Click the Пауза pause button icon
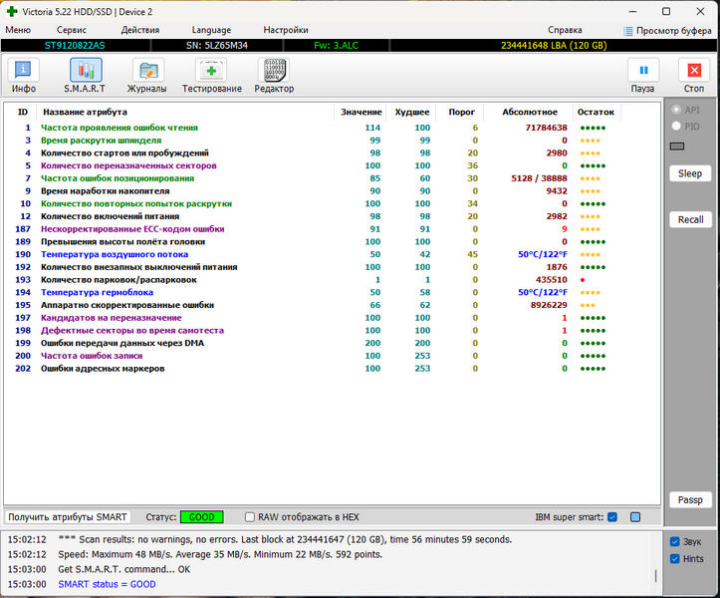Viewport: 720px width, 598px height. 643,71
